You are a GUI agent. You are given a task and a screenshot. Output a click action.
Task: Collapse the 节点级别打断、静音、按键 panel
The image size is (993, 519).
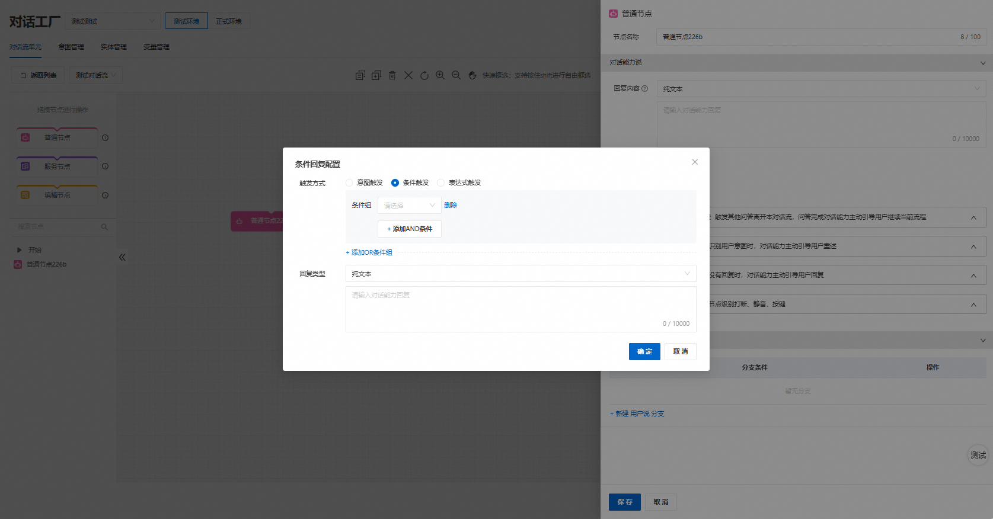point(973,305)
